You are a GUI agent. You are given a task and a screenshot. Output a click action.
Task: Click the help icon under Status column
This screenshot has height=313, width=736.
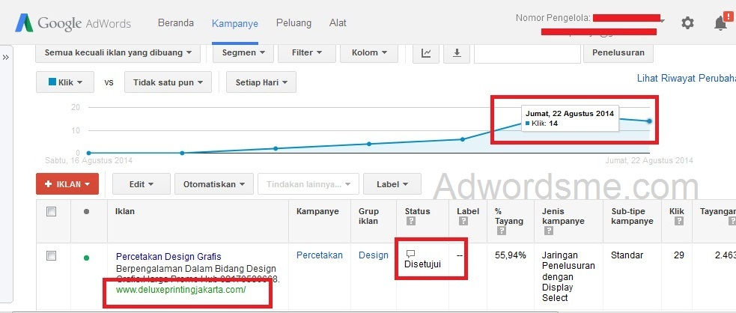411,221
